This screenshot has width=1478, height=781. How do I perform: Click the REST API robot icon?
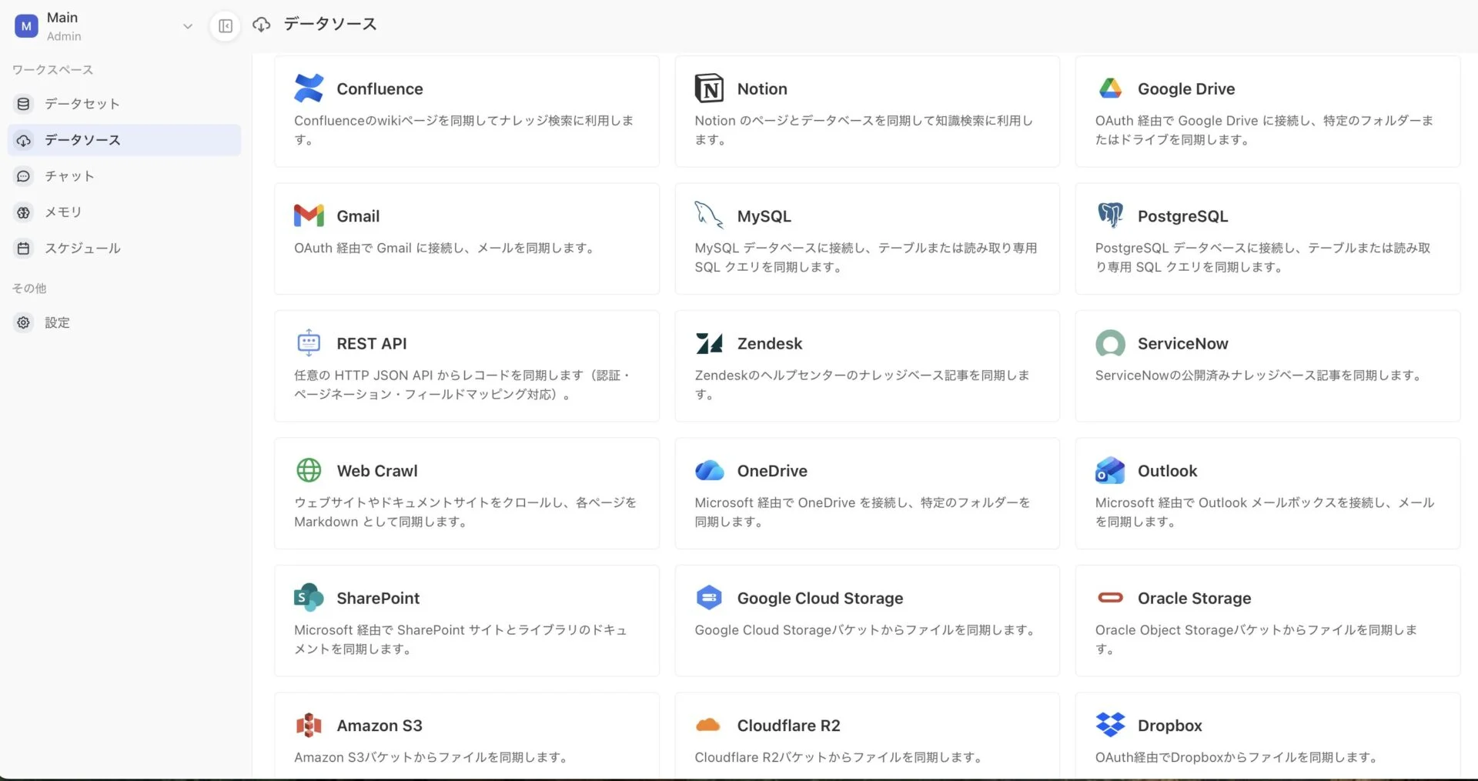[x=309, y=342]
